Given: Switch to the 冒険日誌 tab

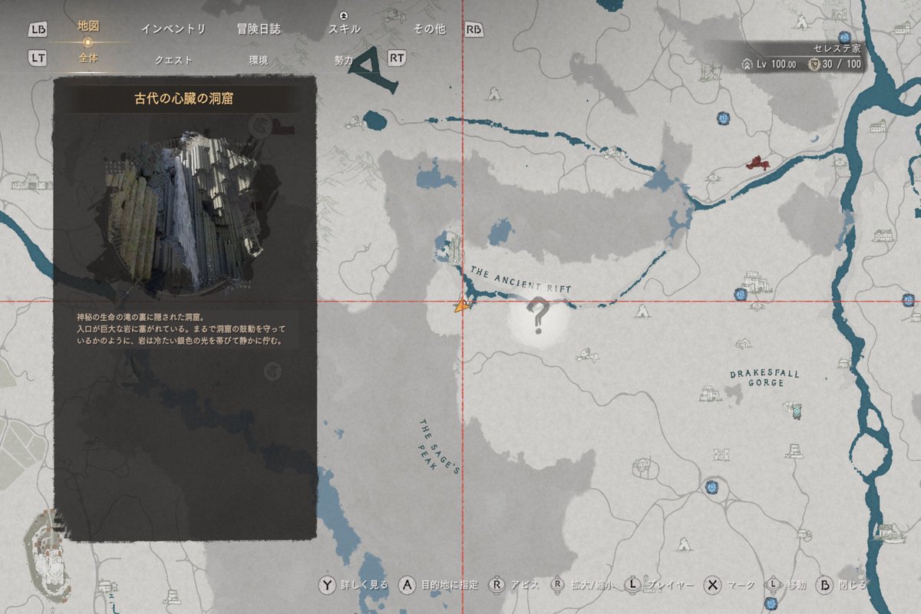Looking at the screenshot, I should click(259, 29).
